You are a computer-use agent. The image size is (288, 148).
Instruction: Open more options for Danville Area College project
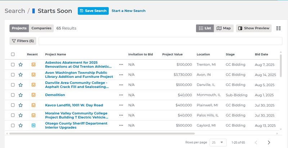pos(121,85)
